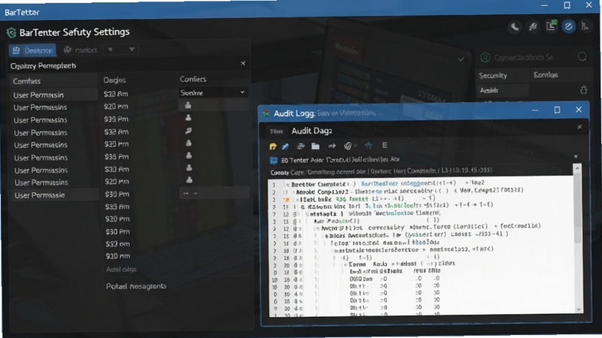The width and height of the screenshot is (602, 338).
Task: Click the Conflecs column header
Action: (x=193, y=79)
